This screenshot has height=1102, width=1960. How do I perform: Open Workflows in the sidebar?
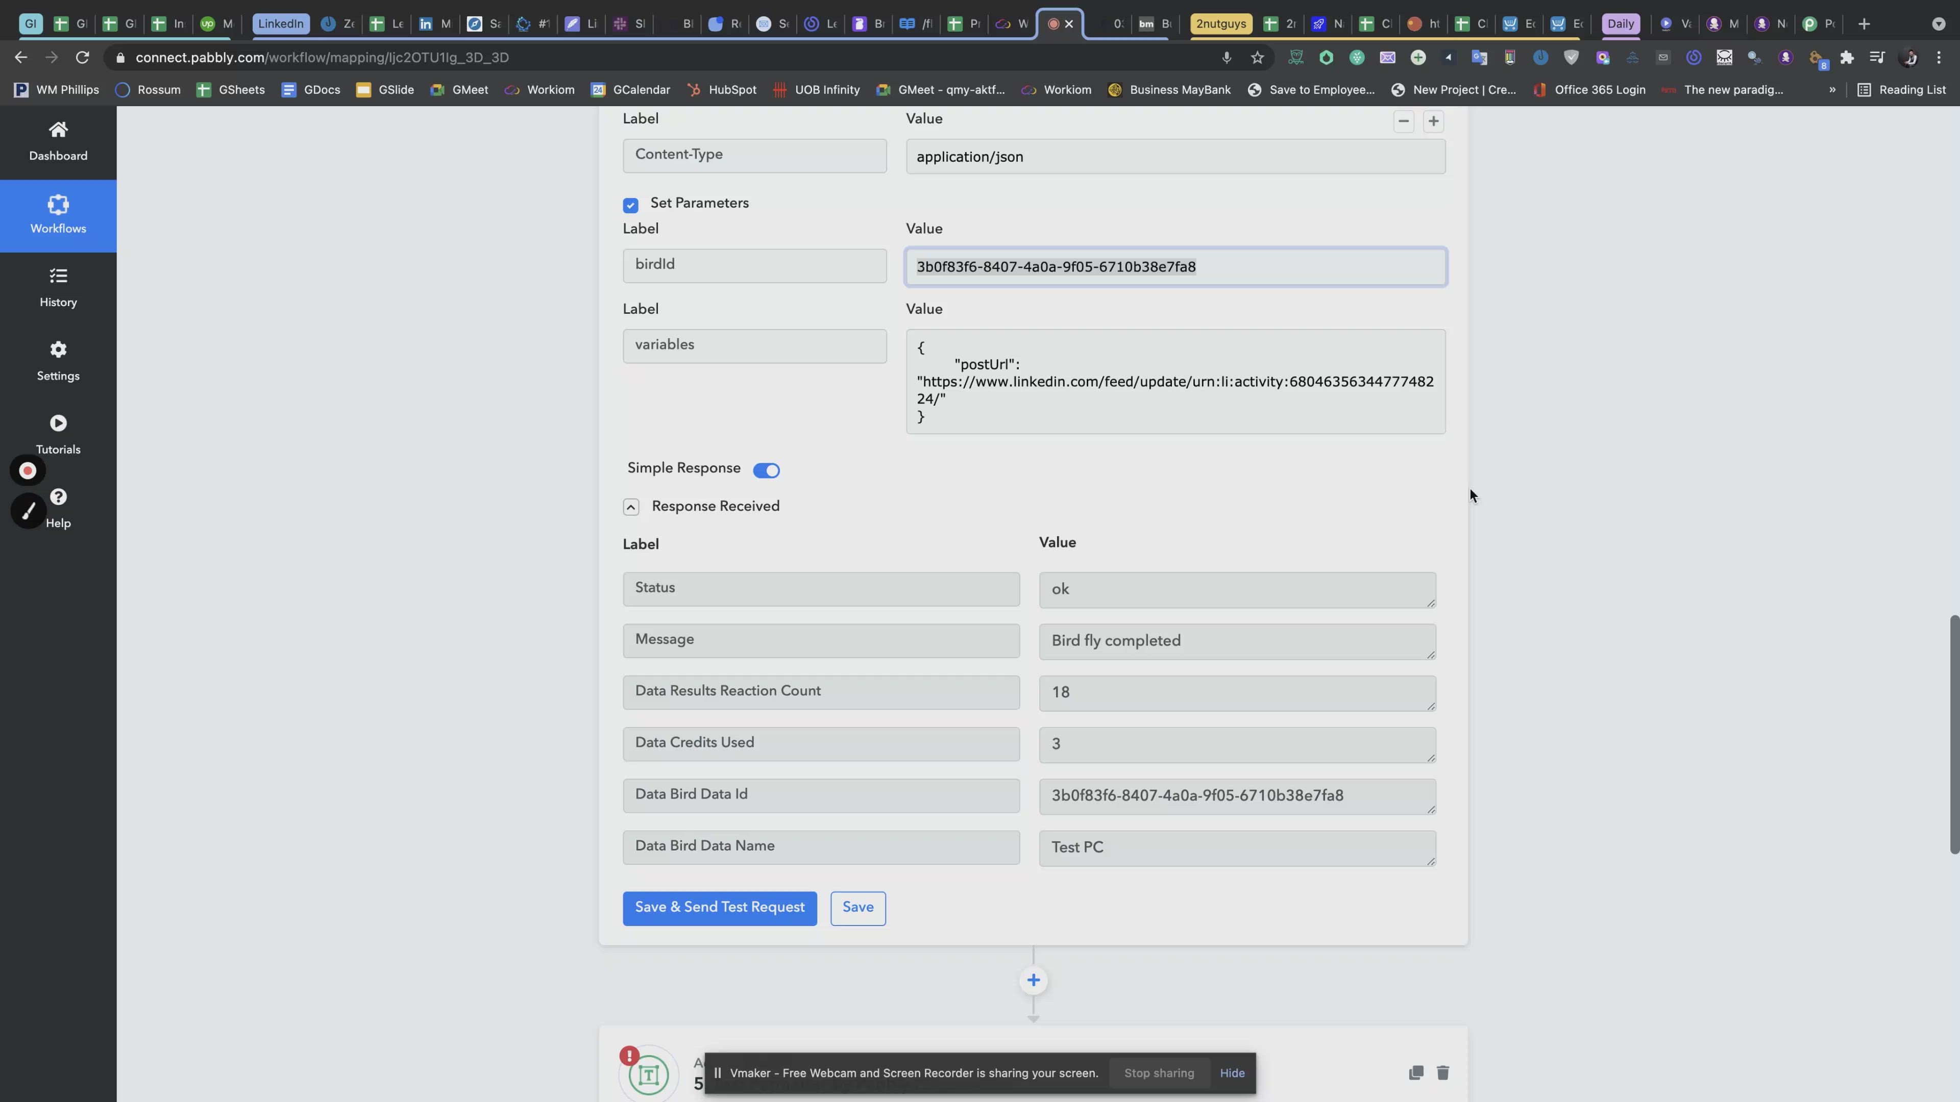[58, 215]
